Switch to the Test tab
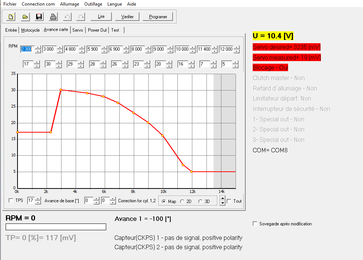The height and width of the screenshot is (260, 363). (x=115, y=30)
